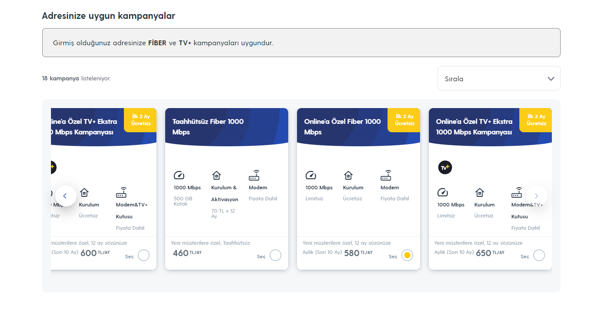Image resolution: width=598 pixels, height=311 pixels.
Task: Click modem icon in Taahhütsüz Fiber card
Action: pyautogui.click(x=254, y=175)
